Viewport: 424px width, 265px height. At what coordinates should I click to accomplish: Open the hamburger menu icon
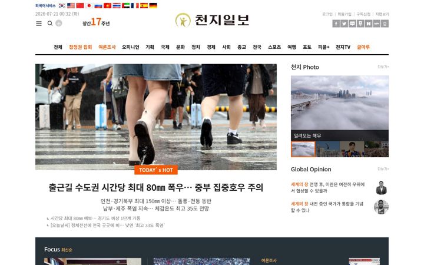tap(39, 24)
